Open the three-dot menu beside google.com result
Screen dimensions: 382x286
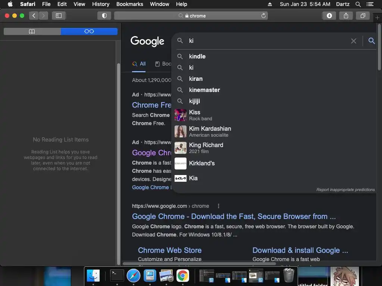click(x=219, y=206)
